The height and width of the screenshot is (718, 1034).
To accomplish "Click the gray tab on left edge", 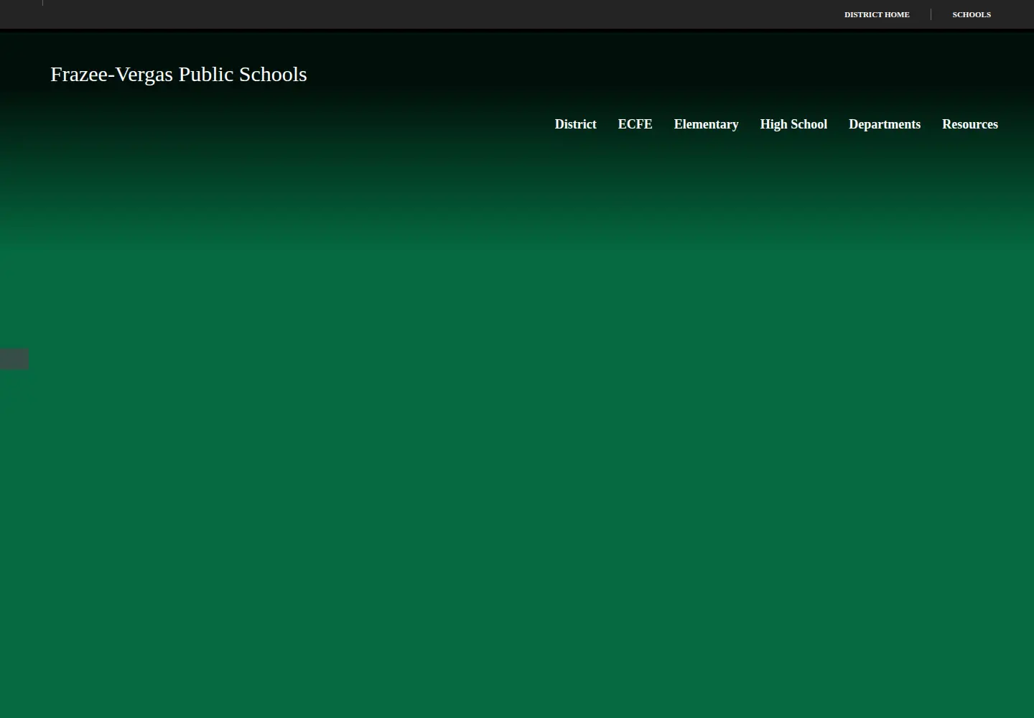I will tap(14, 359).
